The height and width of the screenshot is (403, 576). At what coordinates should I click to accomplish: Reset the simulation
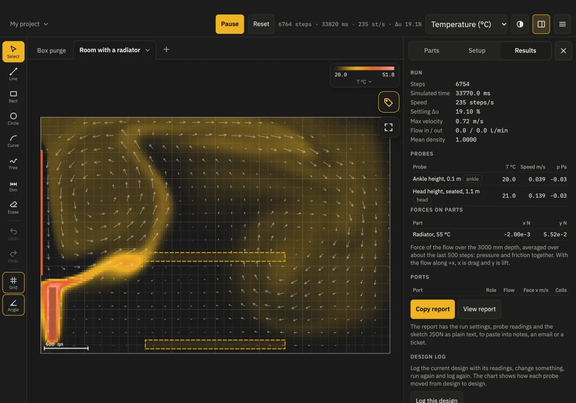click(x=261, y=24)
